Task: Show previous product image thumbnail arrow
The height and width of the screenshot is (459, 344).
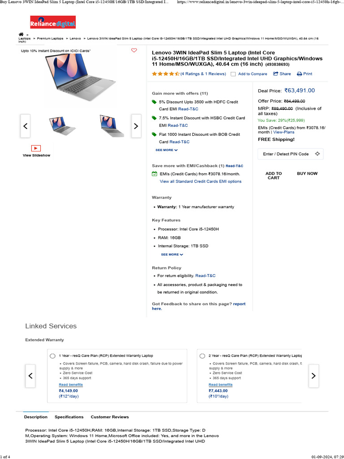Action: pyautogui.click(x=26, y=126)
